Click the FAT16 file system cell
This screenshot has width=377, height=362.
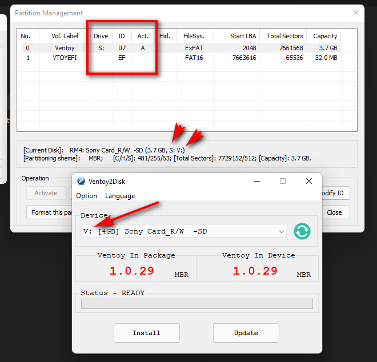pyautogui.click(x=194, y=58)
